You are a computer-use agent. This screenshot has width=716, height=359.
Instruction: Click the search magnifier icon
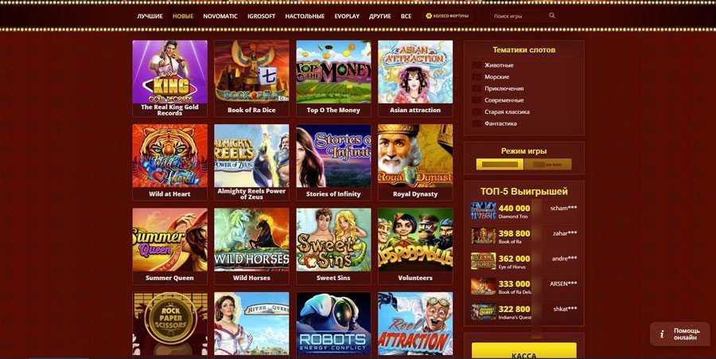(552, 16)
